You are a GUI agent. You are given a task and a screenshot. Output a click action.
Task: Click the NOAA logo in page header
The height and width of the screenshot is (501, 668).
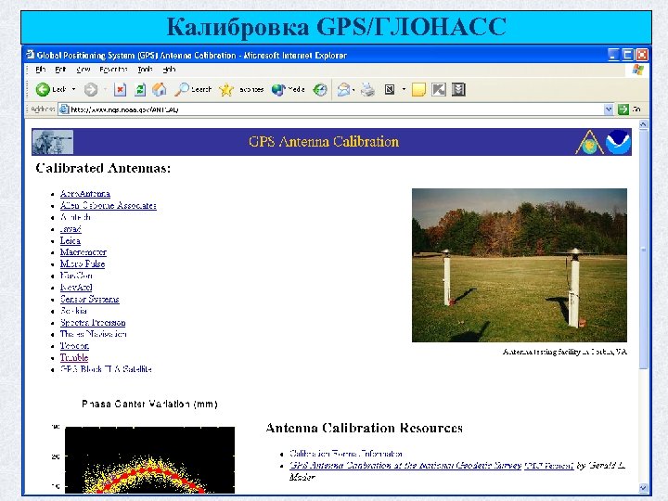click(x=618, y=142)
